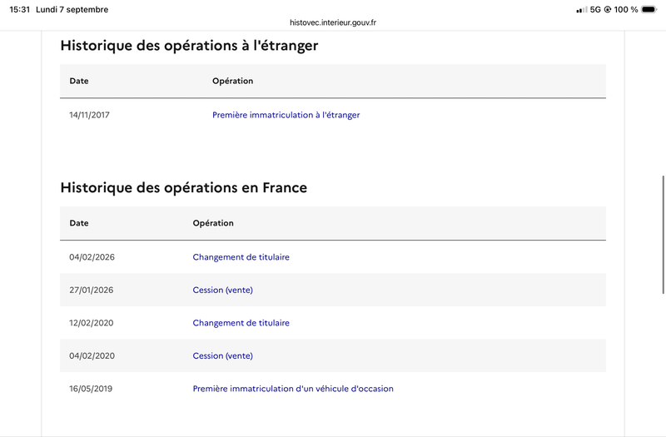
Task: Tap the 5G network indicator
Action: point(595,9)
